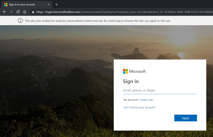
Task: Go to the browser home page
Action: [x=25, y=12]
